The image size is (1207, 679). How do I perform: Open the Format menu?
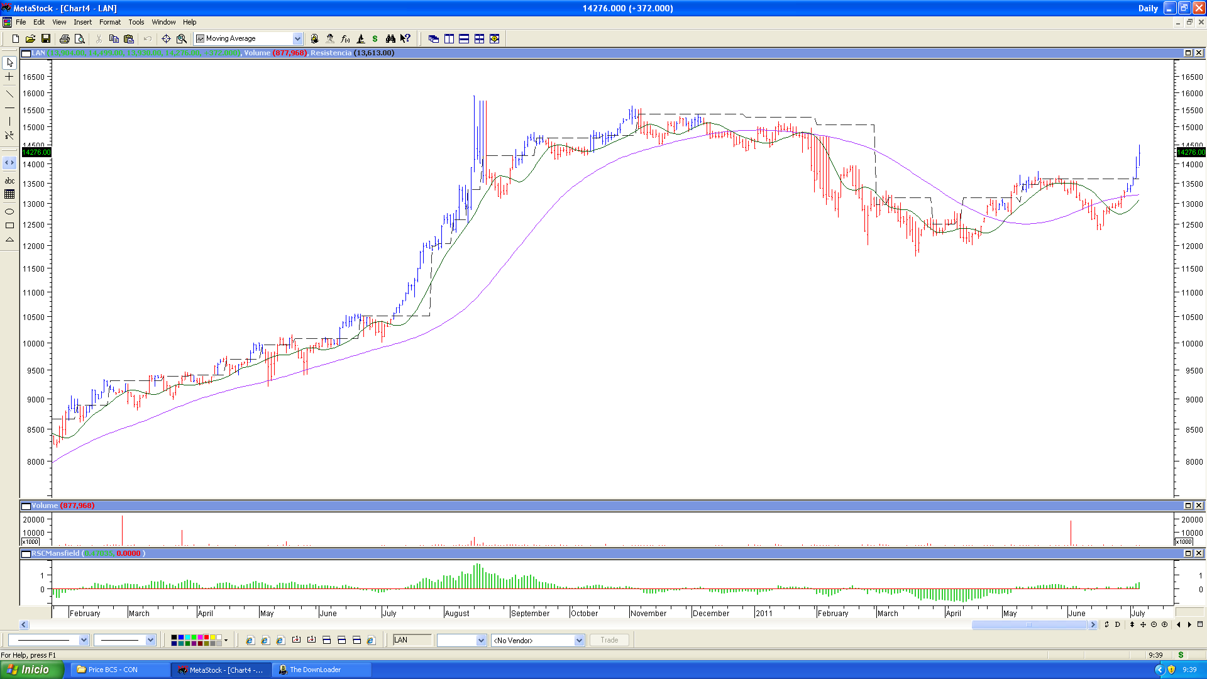[x=109, y=22]
